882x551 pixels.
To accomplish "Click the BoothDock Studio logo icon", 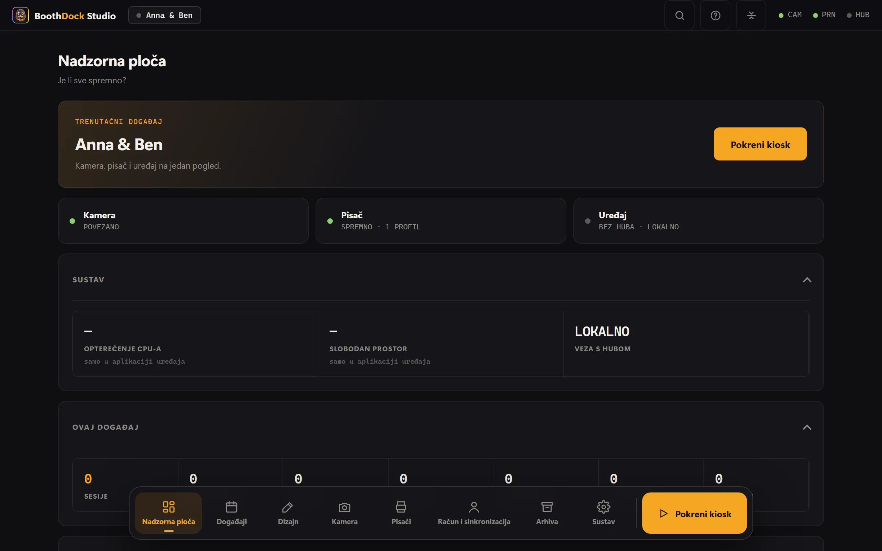I will click(20, 15).
